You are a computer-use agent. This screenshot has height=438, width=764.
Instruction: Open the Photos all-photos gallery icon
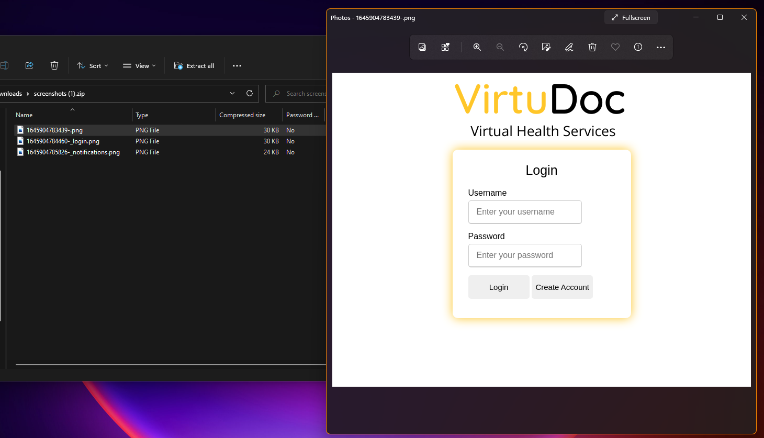coord(422,47)
